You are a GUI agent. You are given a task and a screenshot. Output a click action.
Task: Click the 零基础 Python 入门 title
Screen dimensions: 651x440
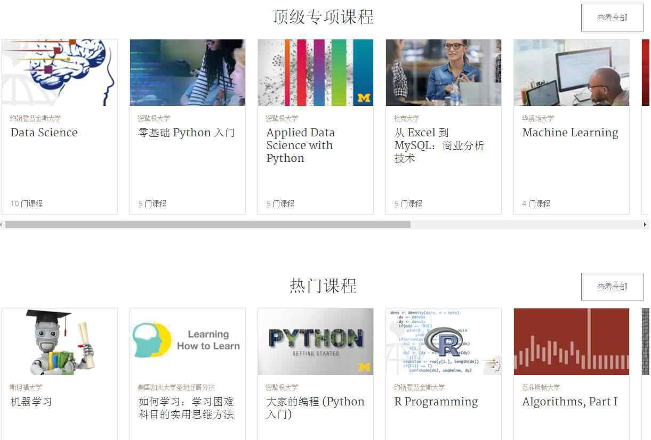point(186,133)
